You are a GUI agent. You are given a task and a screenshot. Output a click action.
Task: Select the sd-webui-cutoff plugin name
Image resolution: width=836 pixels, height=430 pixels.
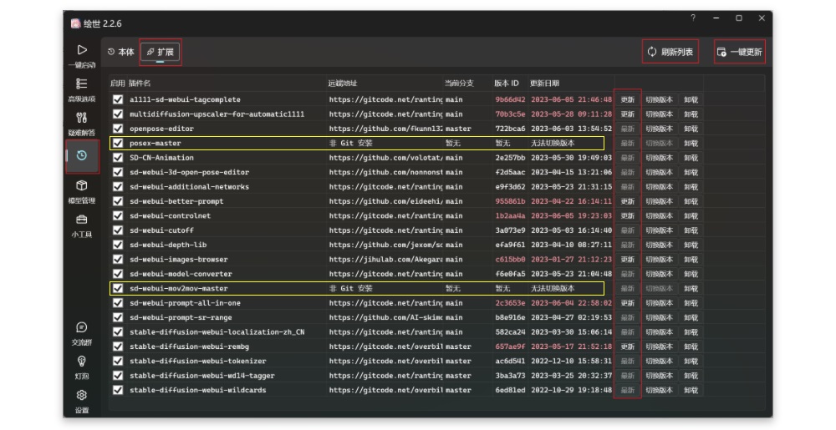161,230
